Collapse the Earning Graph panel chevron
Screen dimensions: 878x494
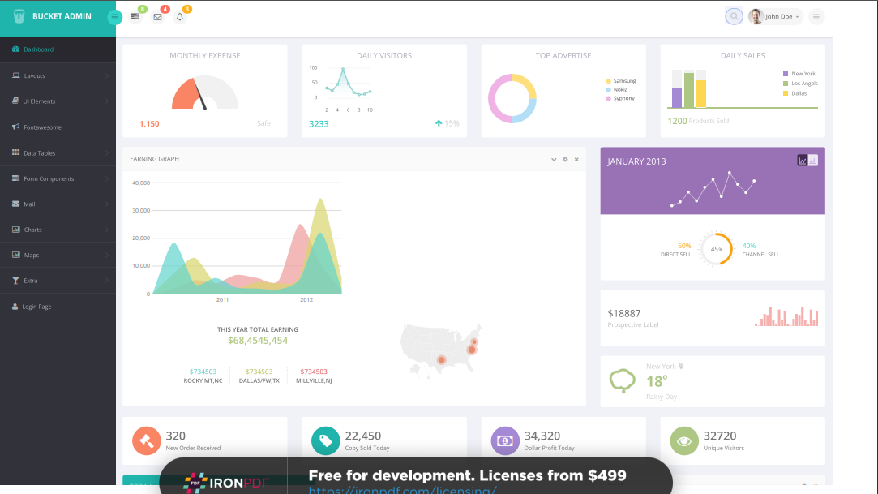coord(554,160)
